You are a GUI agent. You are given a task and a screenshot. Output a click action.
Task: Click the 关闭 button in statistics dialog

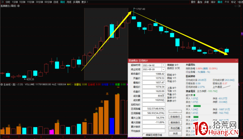click(x=175, y=134)
